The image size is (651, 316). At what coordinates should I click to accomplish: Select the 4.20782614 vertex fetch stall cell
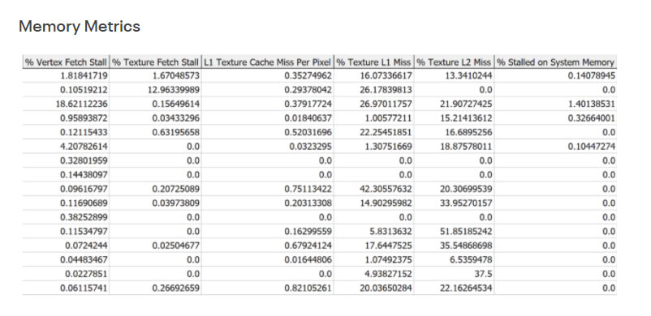(x=66, y=147)
